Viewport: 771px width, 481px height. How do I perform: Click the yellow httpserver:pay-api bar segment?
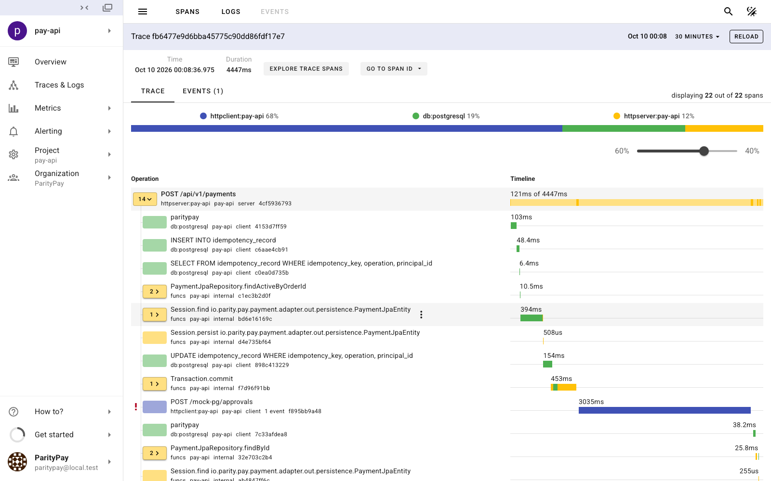click(724, 128)
